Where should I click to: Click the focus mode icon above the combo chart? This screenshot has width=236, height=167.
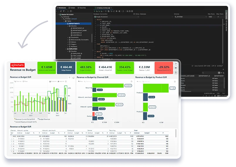(x=73, y=77)
